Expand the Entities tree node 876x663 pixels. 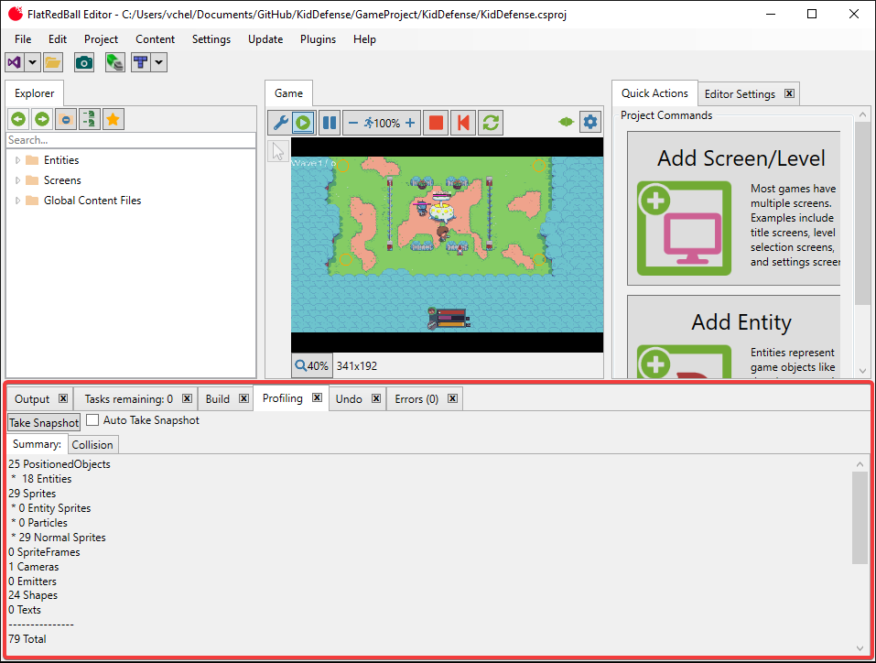tap(17, 160)
